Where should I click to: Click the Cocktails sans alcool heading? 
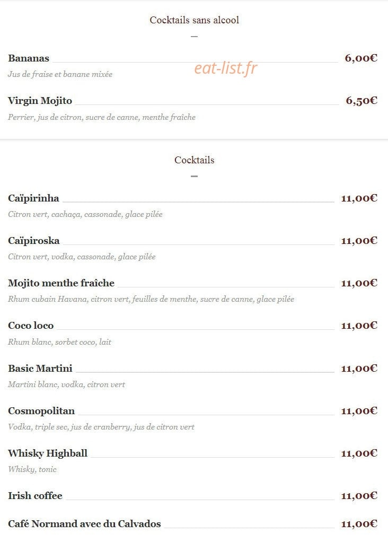(x=194, y=20)
